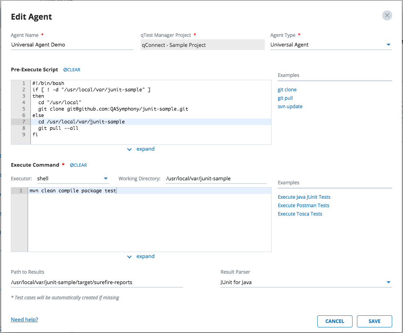Expand the Execute Command editor
This screenshot has height=333, width=403.
(x=141, y=256)
